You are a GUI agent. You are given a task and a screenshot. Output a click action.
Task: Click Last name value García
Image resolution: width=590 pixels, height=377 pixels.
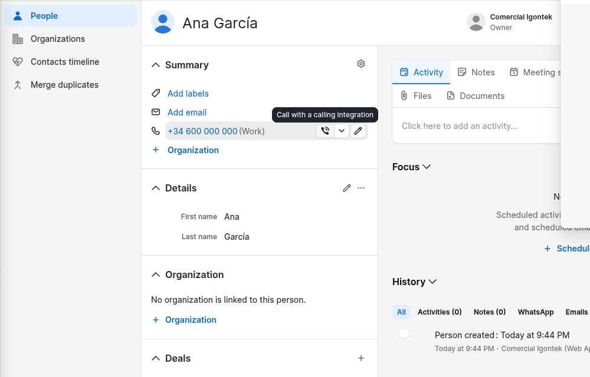pos(237,237)
